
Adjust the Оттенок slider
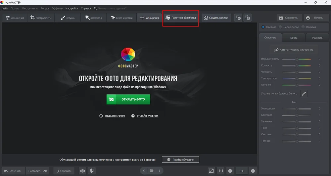point(297,85)
